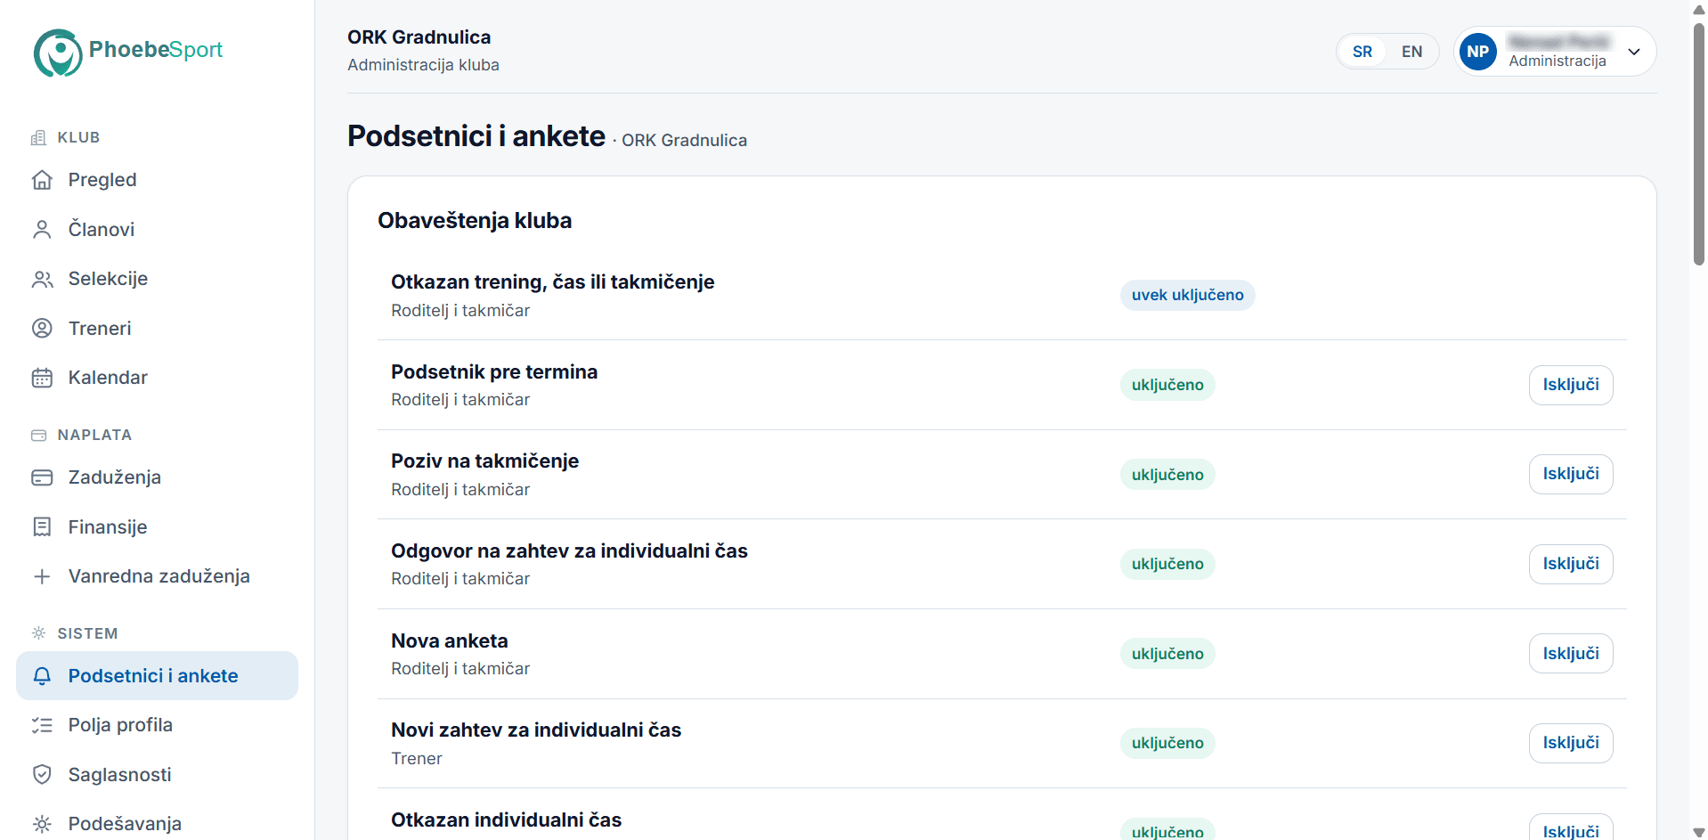Disable Podsetnik pre termina with Isključi

pyautogui.click(x=1571, y=385)
